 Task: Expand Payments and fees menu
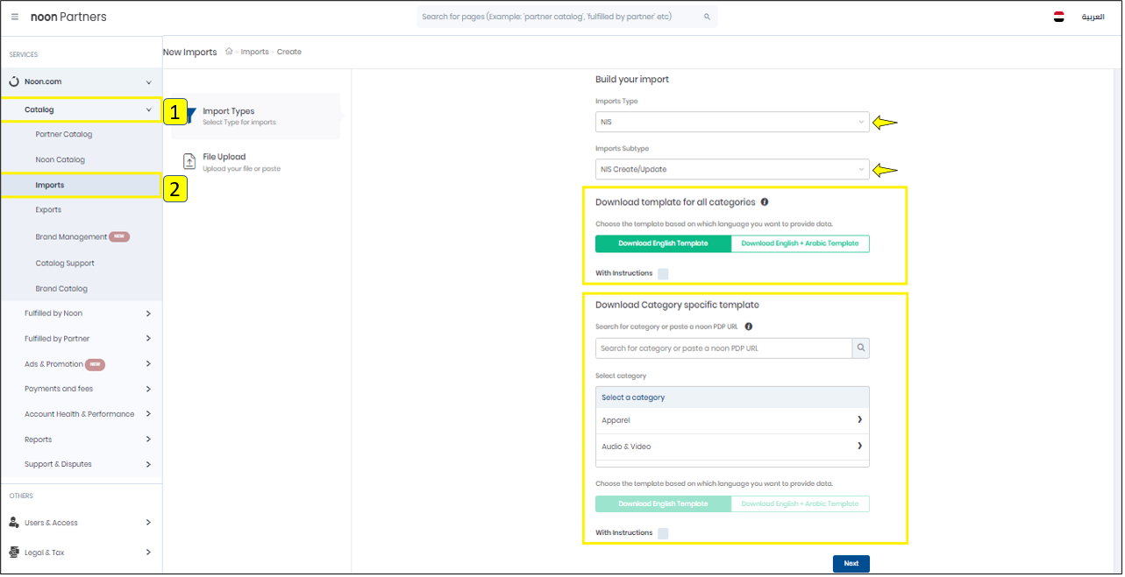pyautogui.click(x=148, y=389)
